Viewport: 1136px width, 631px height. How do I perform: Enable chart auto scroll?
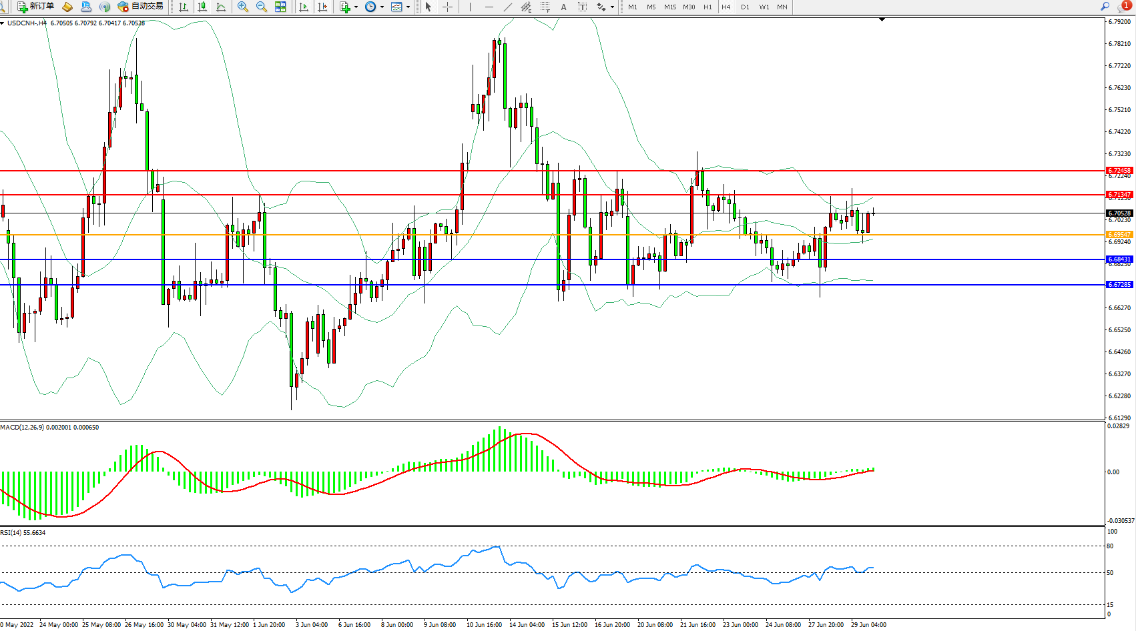304,7
